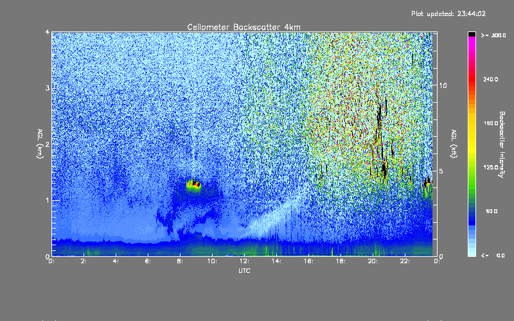Click the '5' kft tick on the right axis

tap(441, 171)
